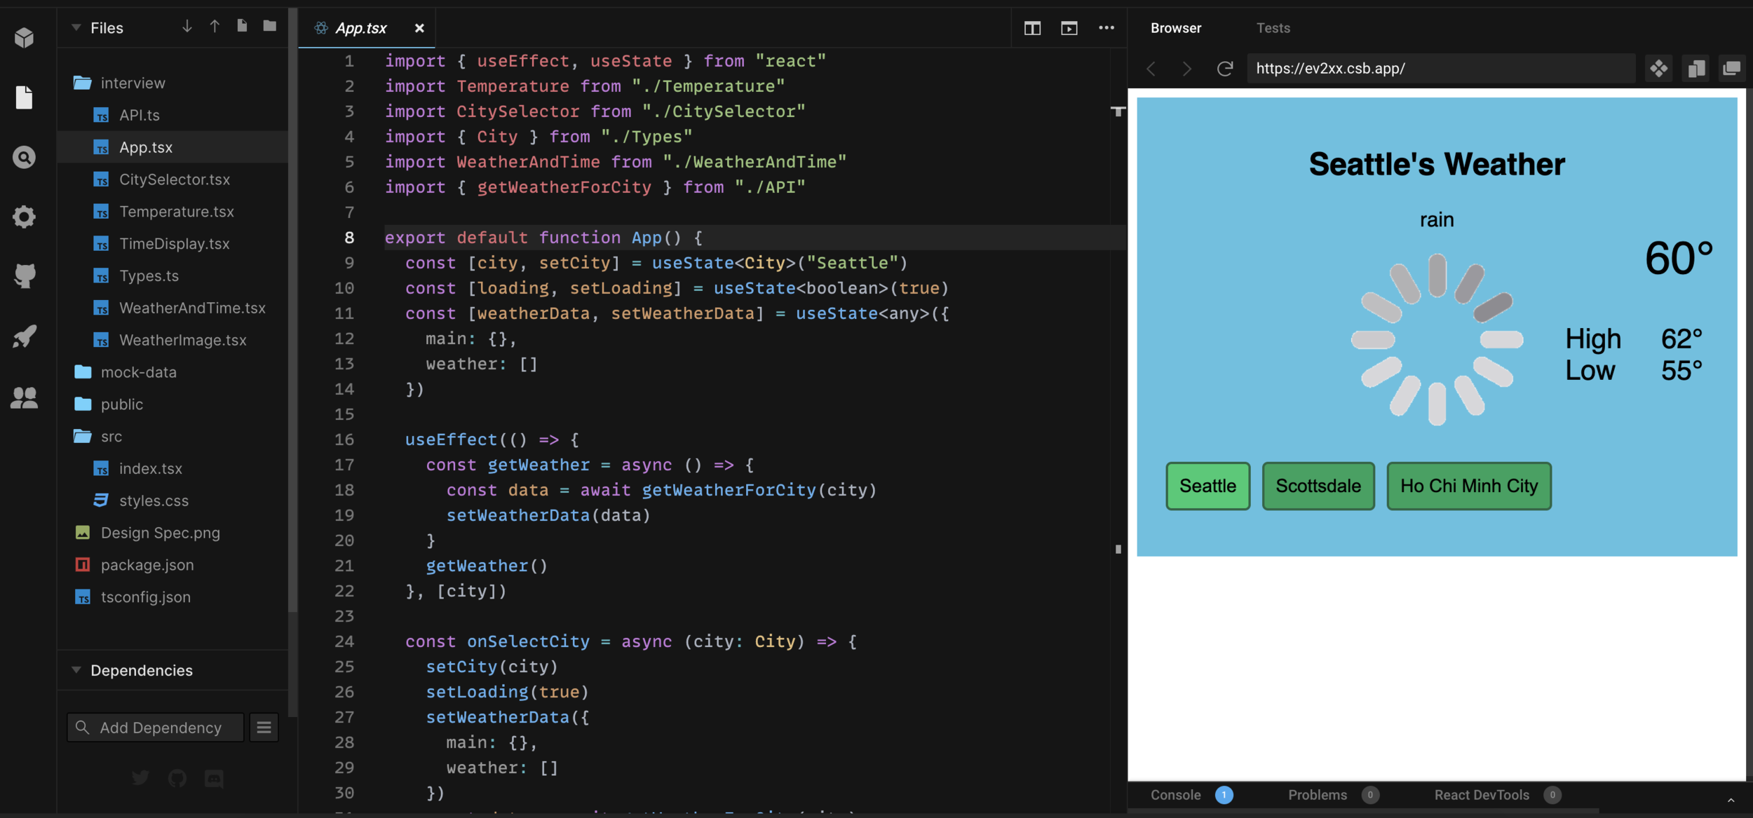Screen dimensions: 1753x818
Task: Toggle the preview pane icon
Action: pos(1069,28)
